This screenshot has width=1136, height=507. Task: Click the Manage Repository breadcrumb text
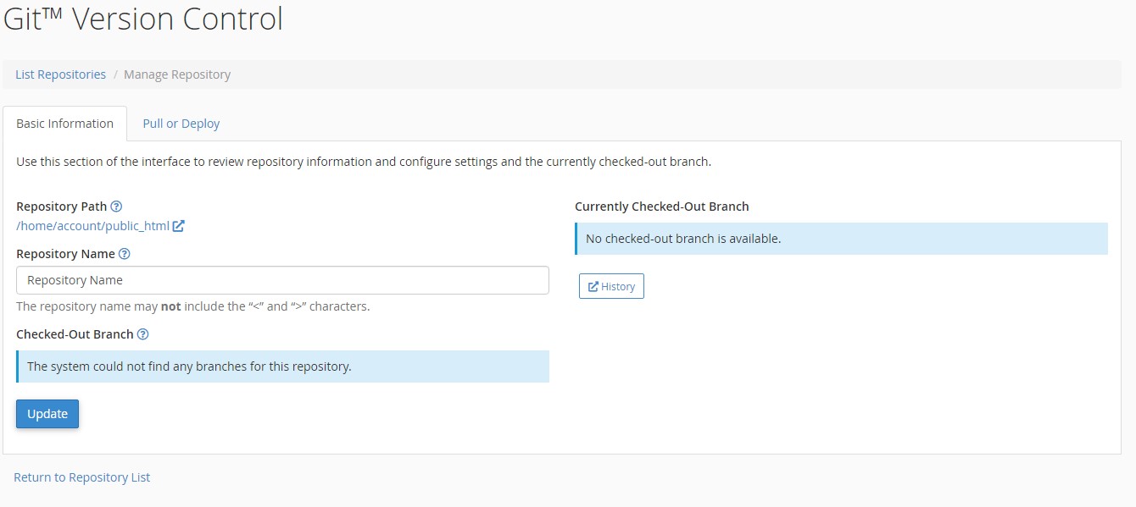pyautogui.click(x=177, y=74)
